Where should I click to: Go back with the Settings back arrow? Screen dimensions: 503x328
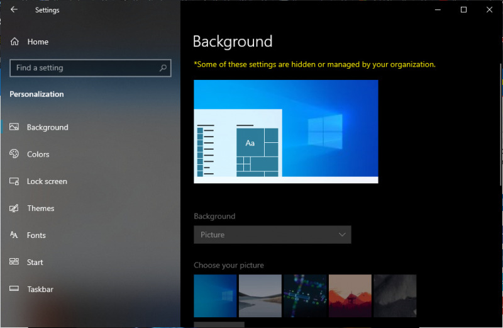(14, 9)
